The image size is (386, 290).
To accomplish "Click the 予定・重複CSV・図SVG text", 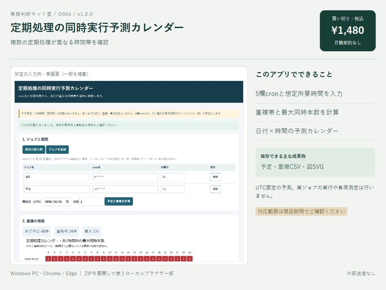I will [x=292, y=167].
